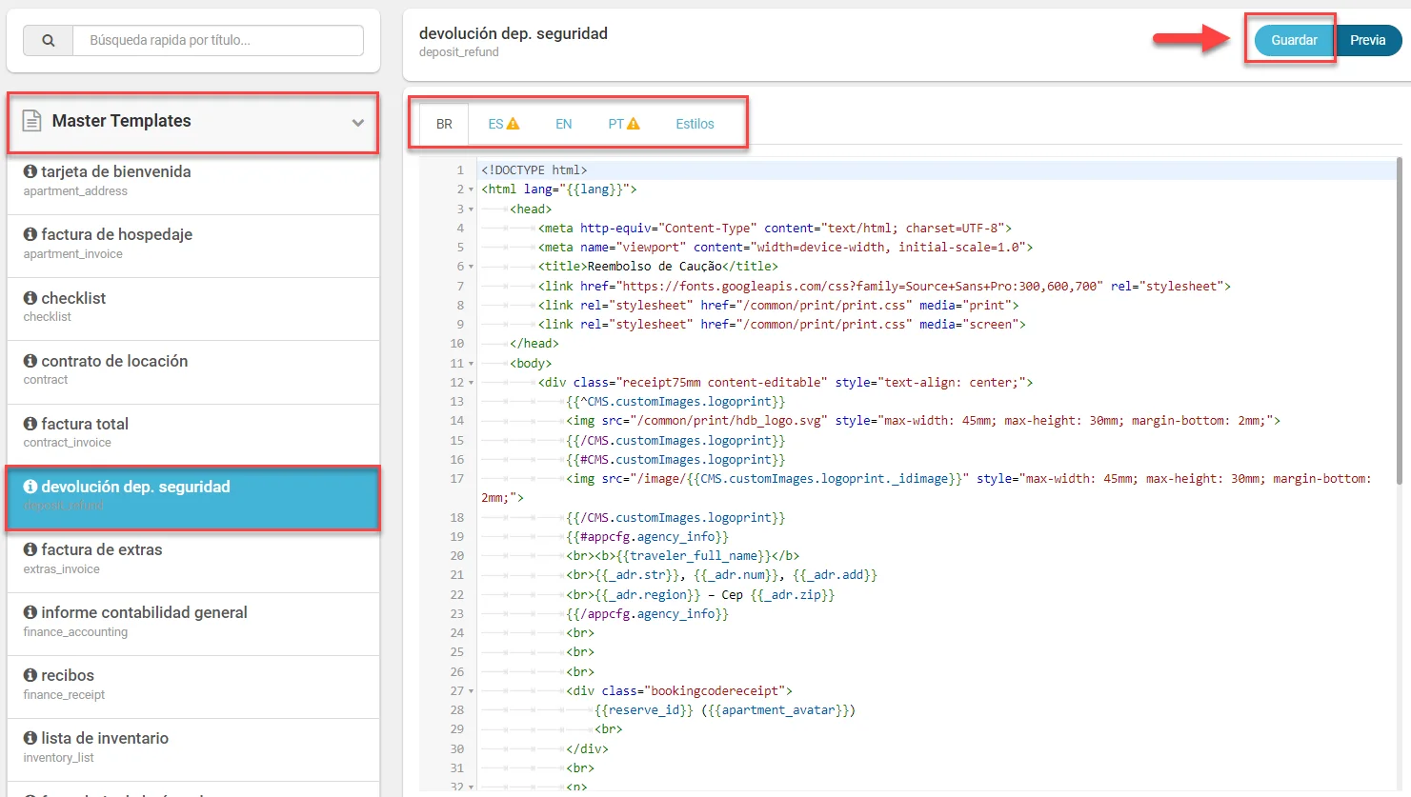This screenshot has height=797, width=1411.
Task: Fold code at line 6 title tag
Action: coord(471,267)
